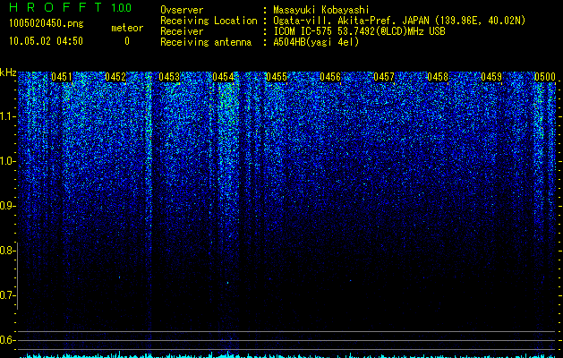Screen dimensions: 563x358
Task: Click the Receiver label
Action: (182, 31)
